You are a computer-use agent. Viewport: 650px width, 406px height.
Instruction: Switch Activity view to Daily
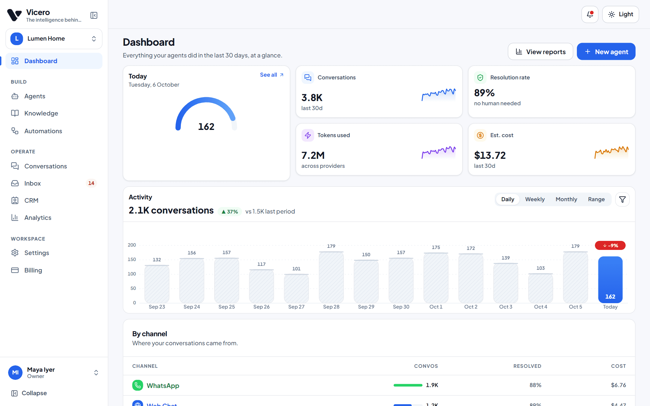pyautogui.click(x=508, y=199)
